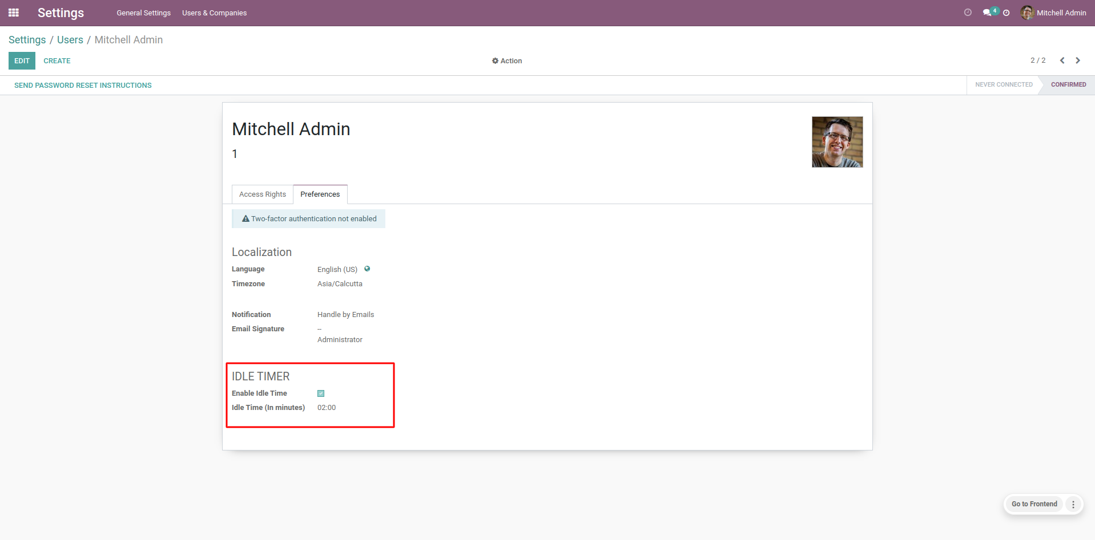
Task: Click the Email Signature label
Action: tap(258, 329)
